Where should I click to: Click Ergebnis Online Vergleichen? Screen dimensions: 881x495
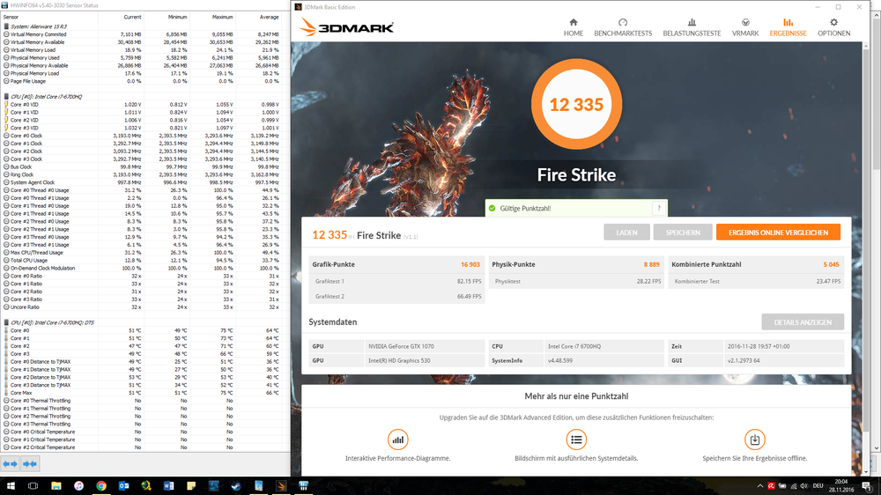point(778,233)
